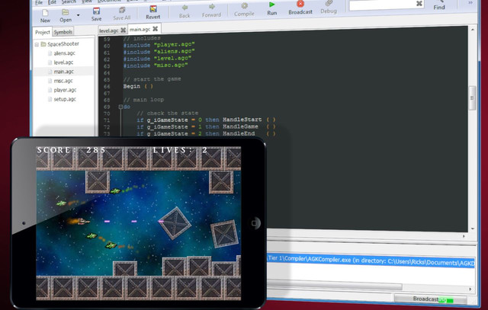Click the Open folder toolbar icon
Screen dimensions: 488x310
point(66,12)
